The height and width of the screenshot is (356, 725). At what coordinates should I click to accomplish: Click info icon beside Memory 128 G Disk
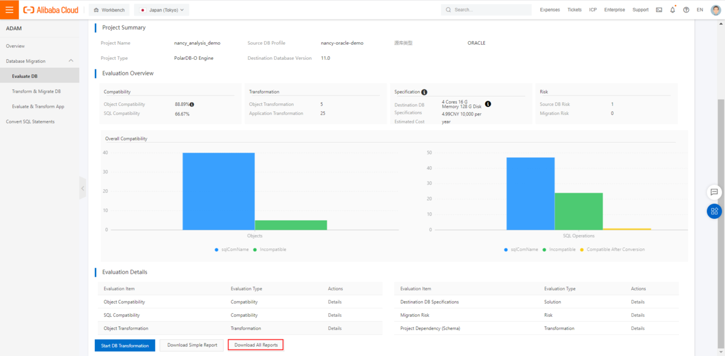tap(488, 104)
